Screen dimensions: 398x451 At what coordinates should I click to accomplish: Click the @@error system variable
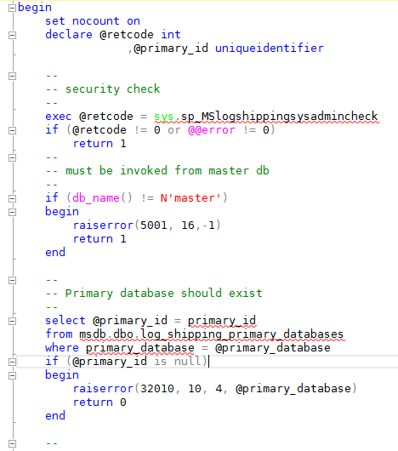pyautogui.click(x=212, y=130)
